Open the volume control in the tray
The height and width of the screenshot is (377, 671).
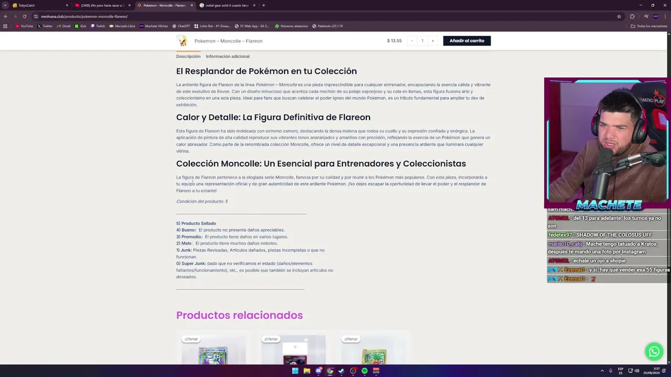(x=637, y=371)
